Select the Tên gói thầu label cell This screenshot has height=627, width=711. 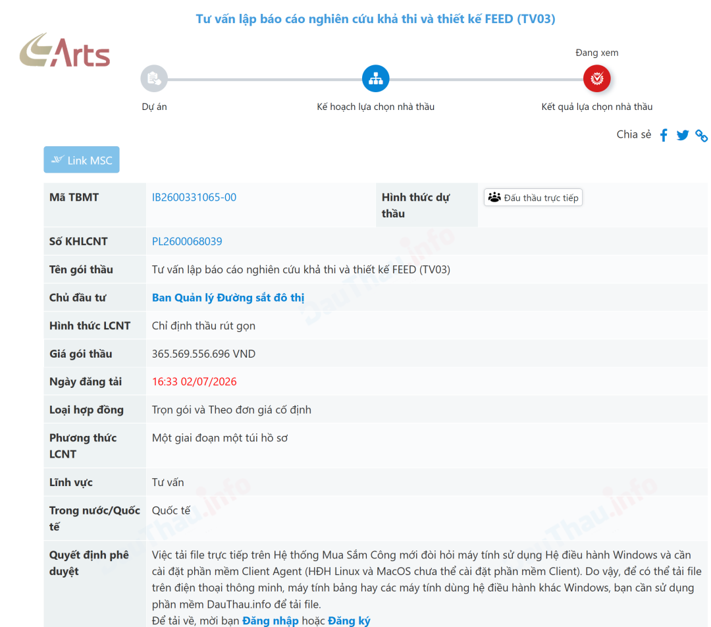(x=95, y=269)
